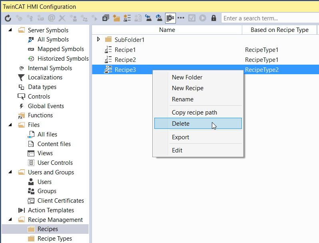Select Groups tree item
319x243 pixels.
click(47, 191)
